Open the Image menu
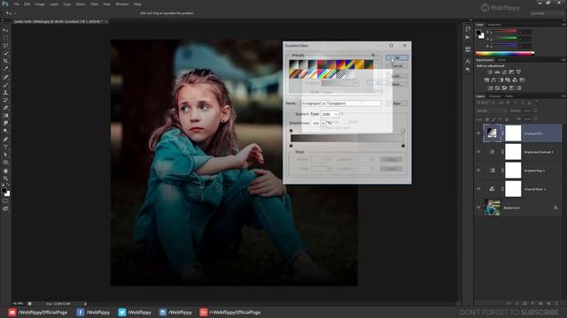 click(x=40, y=4)
